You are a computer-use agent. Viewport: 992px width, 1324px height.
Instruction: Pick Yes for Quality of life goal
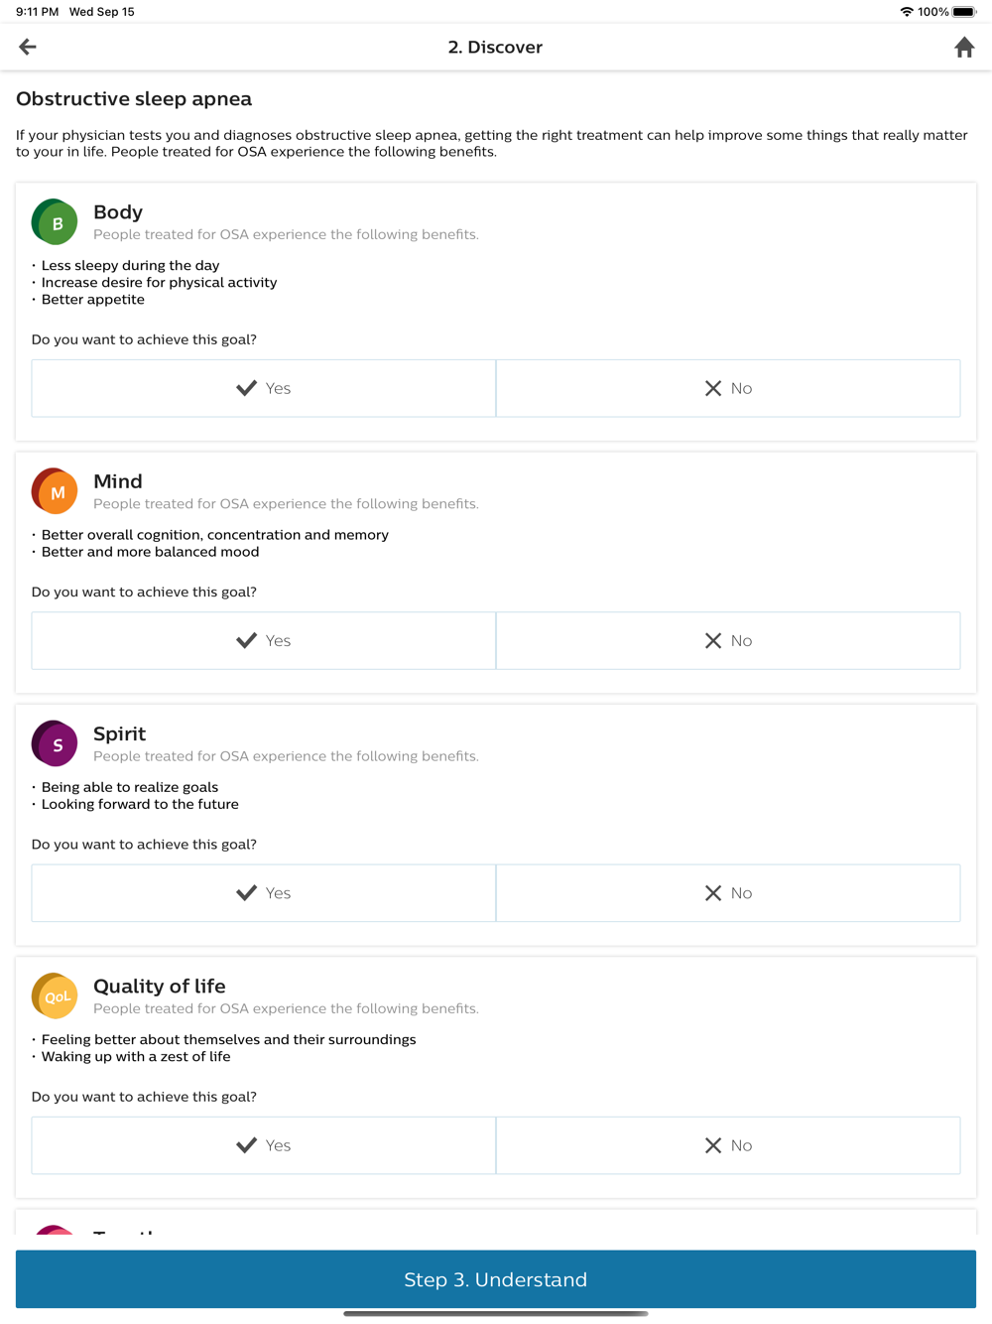coord(264,1145)
